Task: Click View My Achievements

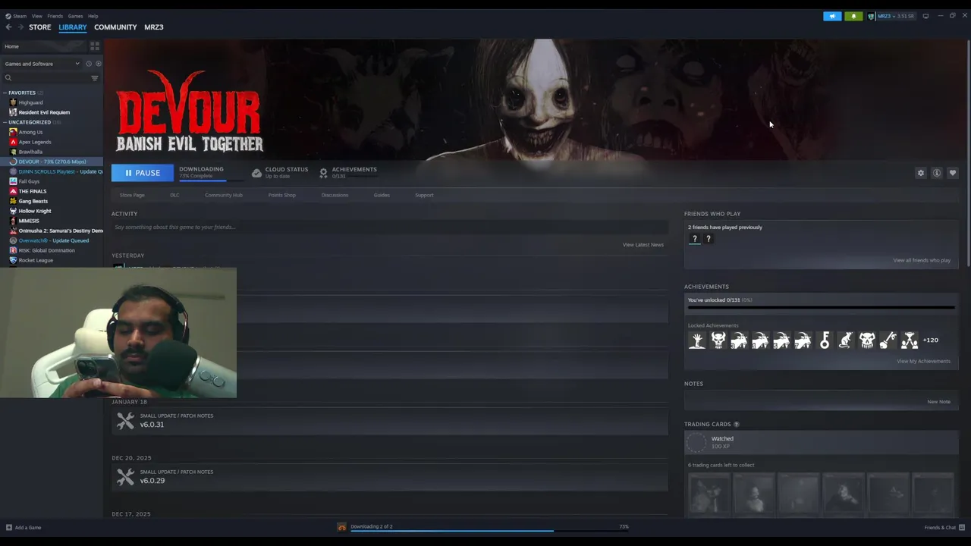Action: click(x=923, y=361)
